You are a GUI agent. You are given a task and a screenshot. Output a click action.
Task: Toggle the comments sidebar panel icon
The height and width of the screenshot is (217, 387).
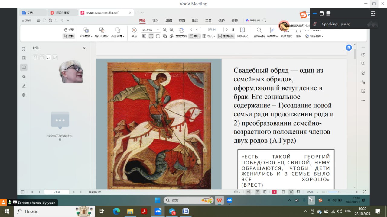click(24, 67)
